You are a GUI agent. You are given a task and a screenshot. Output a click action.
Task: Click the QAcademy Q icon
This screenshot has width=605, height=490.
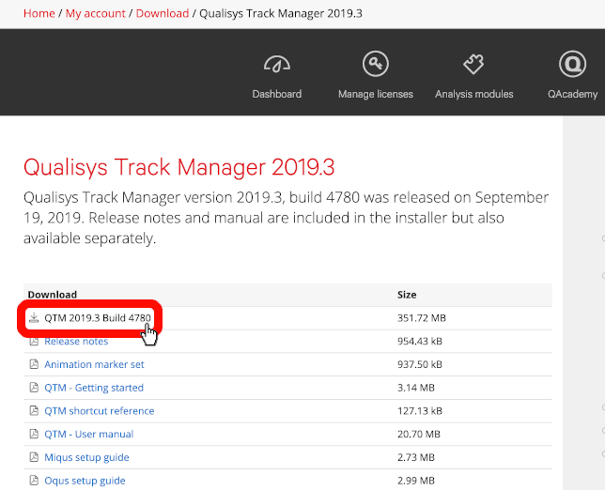click(x=573, y=64)
